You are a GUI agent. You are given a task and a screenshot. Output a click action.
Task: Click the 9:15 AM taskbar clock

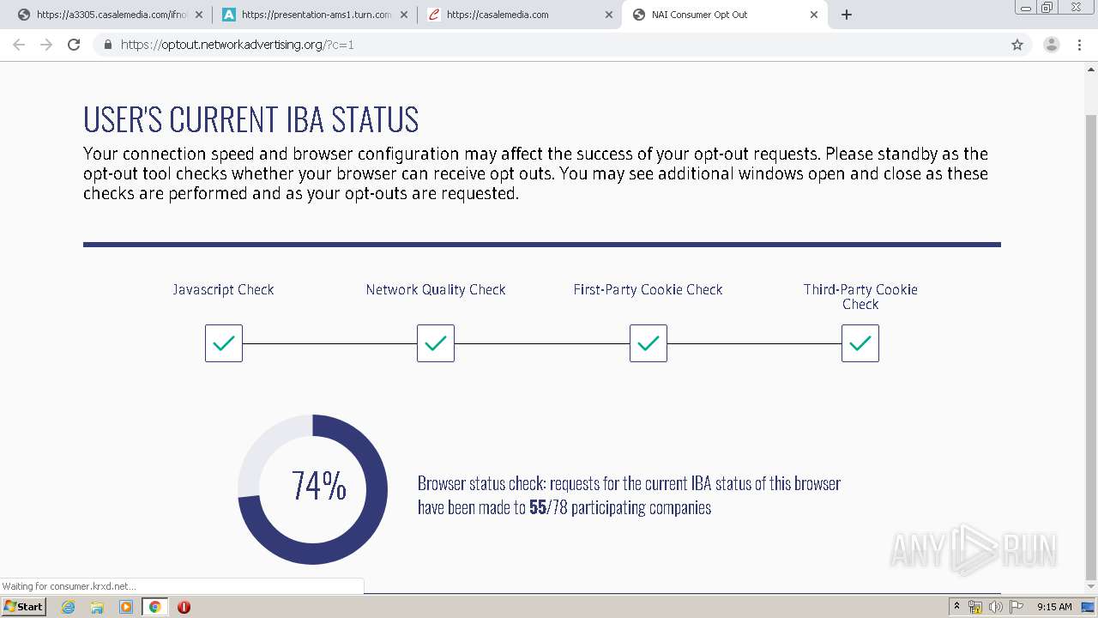tap(1054, 607)
